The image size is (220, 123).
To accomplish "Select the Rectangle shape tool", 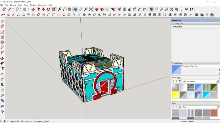I will tap(25, 9).
